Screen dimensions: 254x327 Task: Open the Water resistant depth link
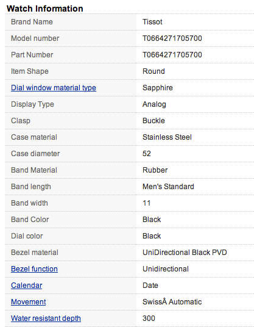point(46,318)
